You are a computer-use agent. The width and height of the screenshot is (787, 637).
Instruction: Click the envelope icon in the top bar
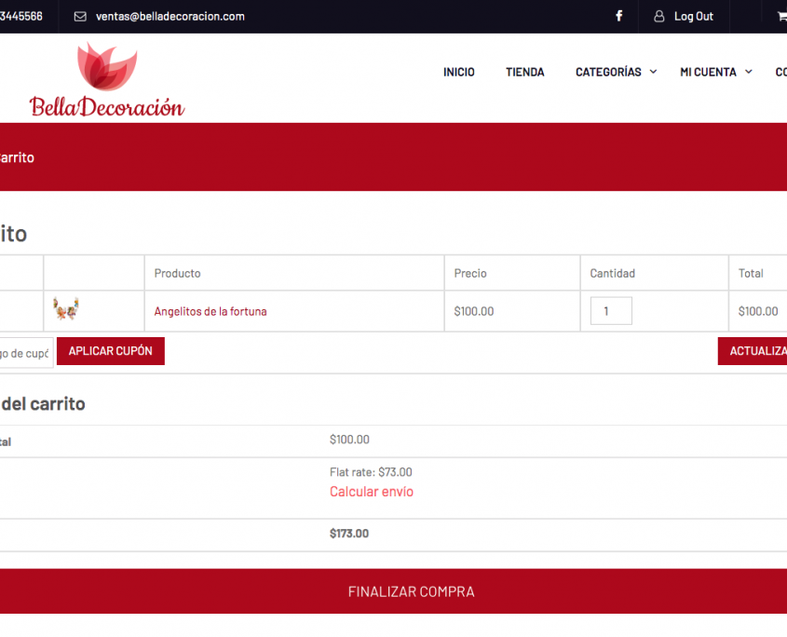(80, 17)
